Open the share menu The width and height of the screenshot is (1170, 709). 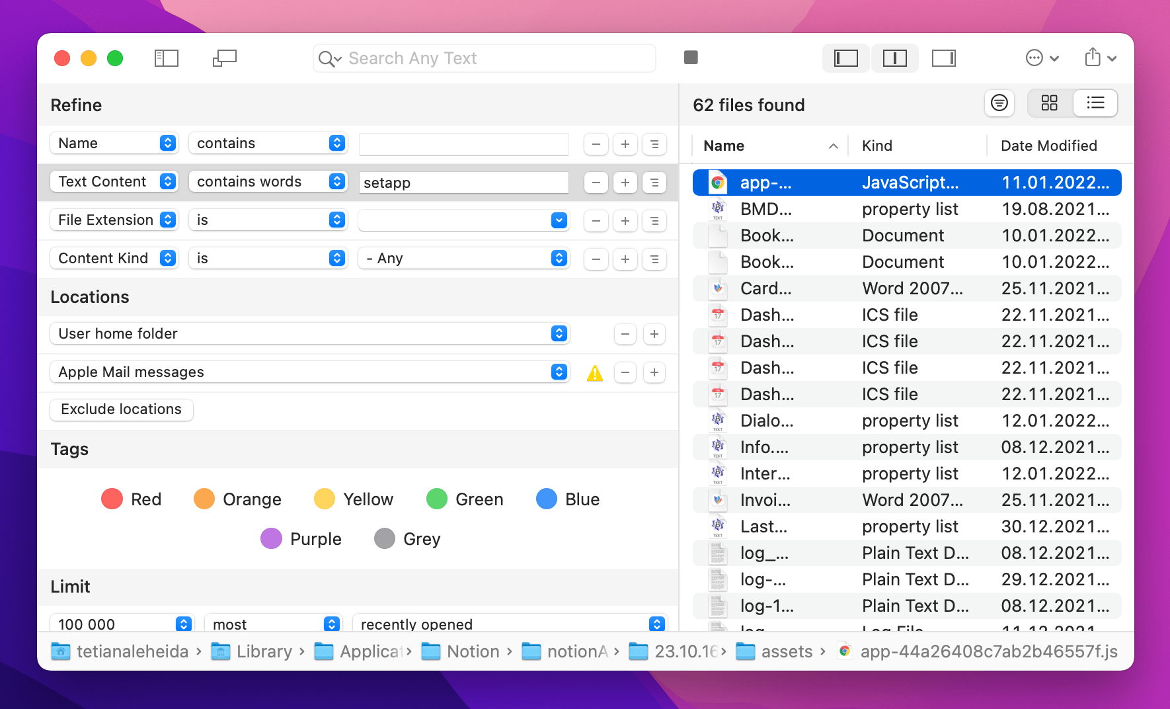pyautogui.click(x=1101, y=58)
